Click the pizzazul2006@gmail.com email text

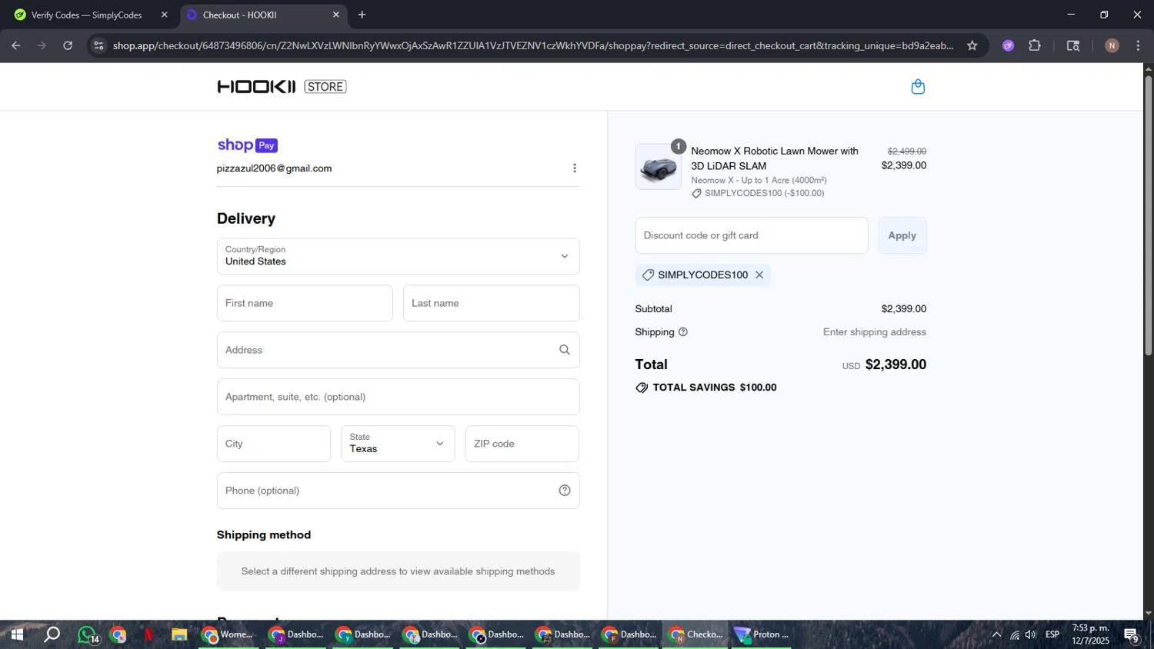point(274,168)
